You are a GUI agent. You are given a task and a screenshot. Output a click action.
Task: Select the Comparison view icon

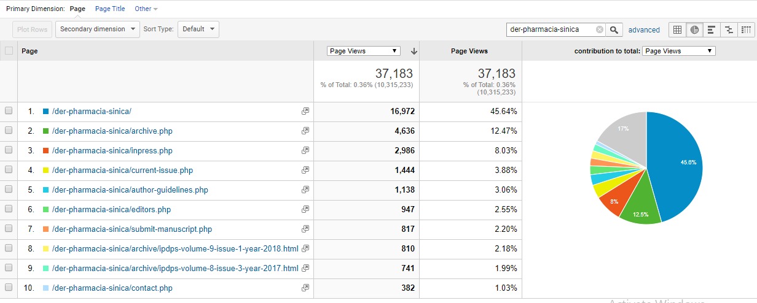pos(729,29)
